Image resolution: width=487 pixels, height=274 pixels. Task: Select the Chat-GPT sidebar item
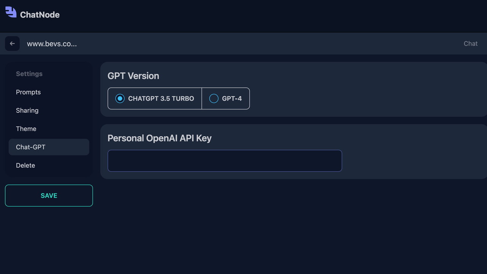coord(31,147)
